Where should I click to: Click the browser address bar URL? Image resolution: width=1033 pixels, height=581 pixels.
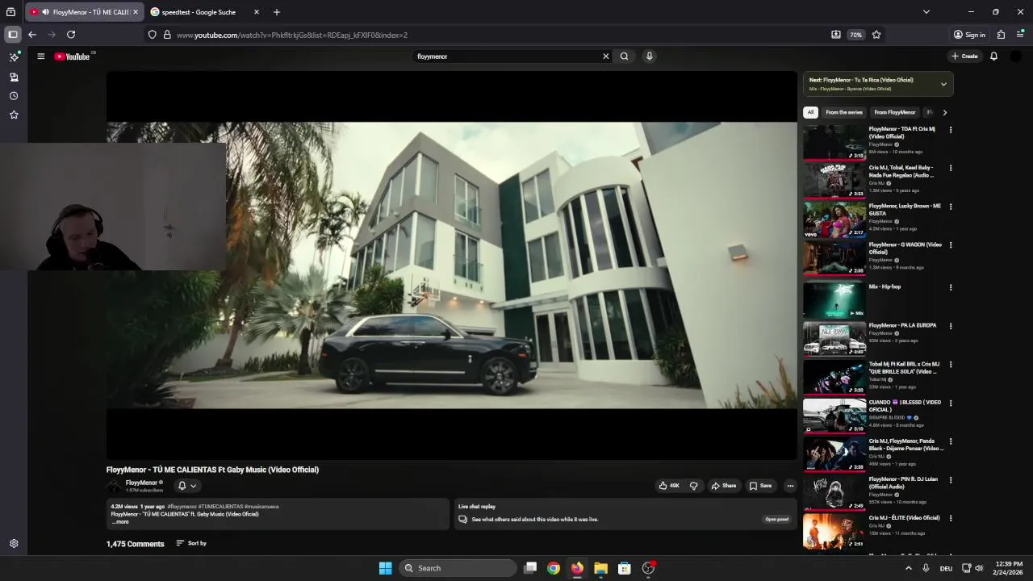point(292,35)
